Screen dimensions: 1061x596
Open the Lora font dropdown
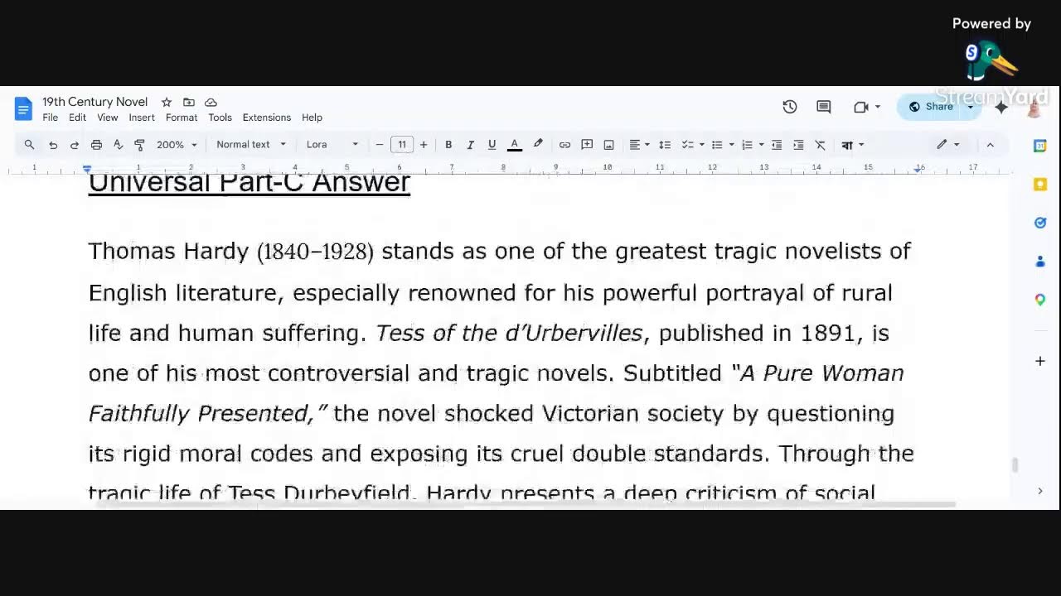click(x=332, y=145)
